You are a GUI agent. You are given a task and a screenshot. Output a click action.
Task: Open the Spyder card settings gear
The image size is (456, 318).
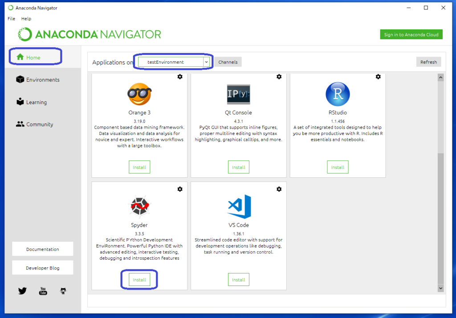pos(180,189)
